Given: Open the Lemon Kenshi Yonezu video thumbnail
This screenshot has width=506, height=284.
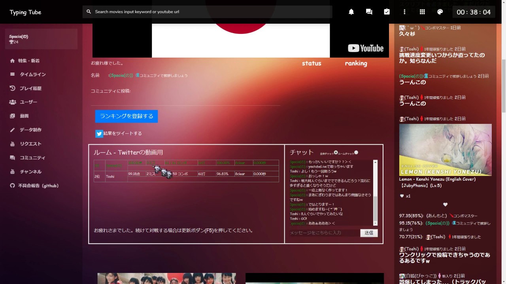Looking at the screenshot, I should (446, 150).
